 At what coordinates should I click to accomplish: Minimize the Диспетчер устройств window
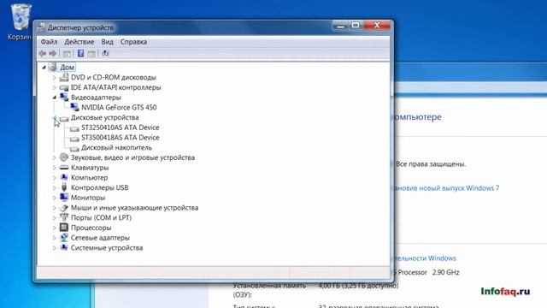pos(341,25)
